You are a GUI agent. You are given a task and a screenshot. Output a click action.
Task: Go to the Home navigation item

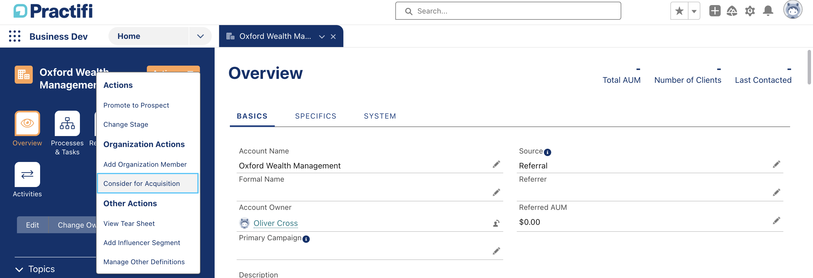[x=129, y=36]
